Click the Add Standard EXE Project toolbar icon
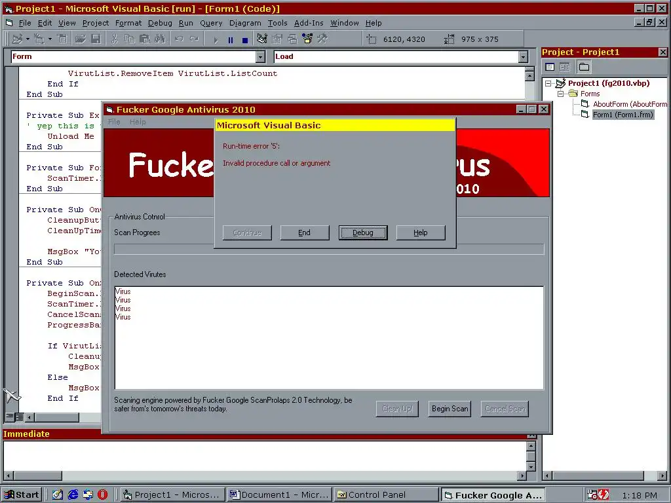Screen dimensions: 671x503 pos(17,39)
